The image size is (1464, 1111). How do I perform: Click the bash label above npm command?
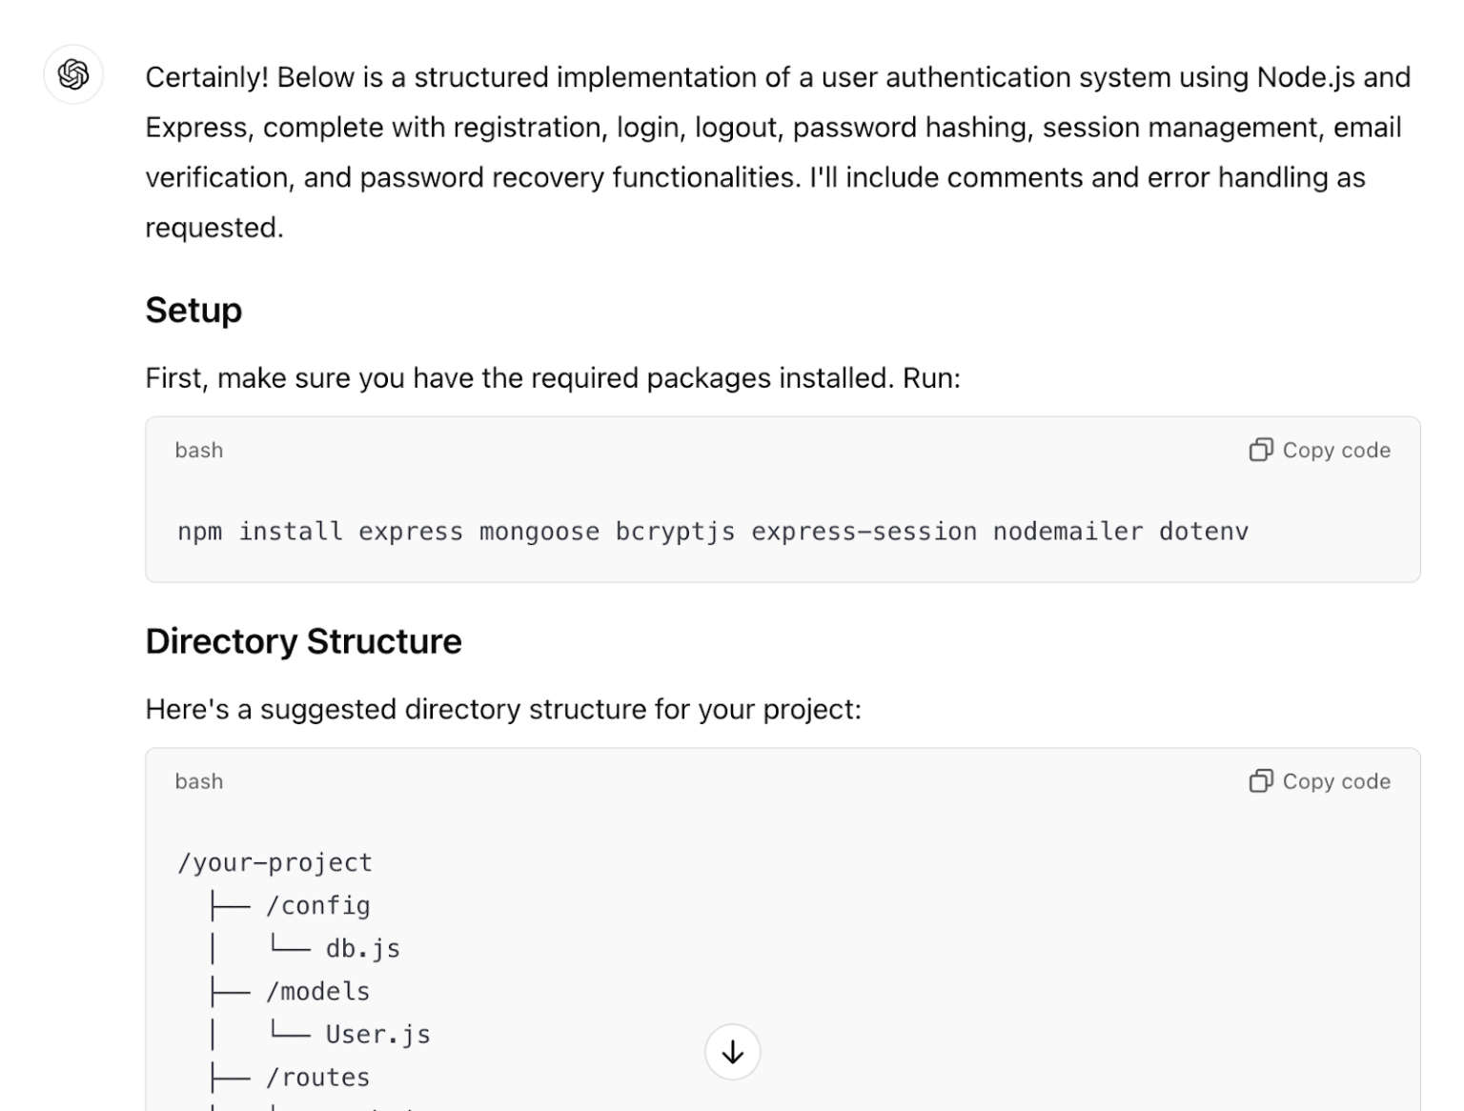tap(198, 450)
